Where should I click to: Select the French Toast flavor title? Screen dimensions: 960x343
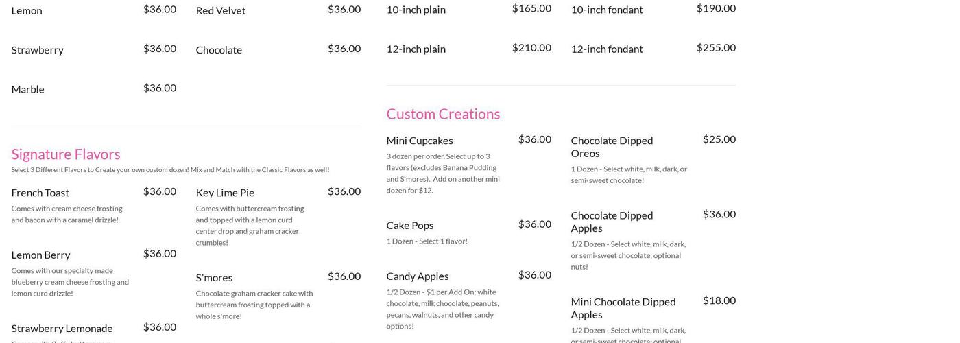point(40,193)
